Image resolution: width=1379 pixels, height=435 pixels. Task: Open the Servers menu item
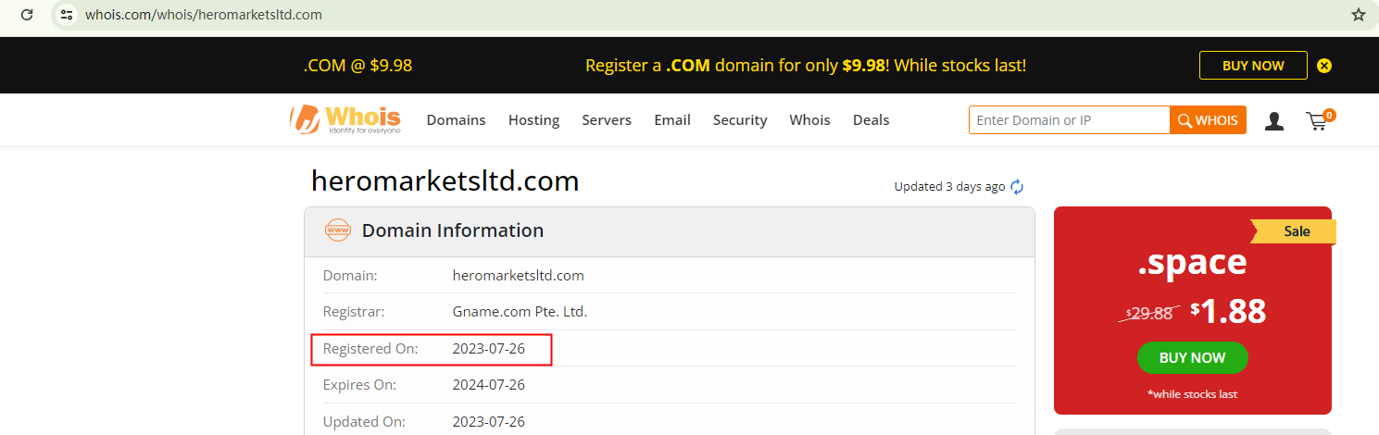607,120
